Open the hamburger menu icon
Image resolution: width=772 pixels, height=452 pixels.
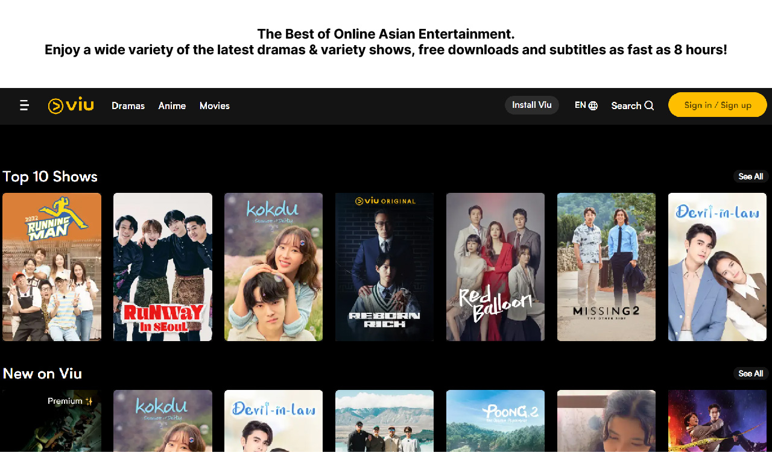24,105
